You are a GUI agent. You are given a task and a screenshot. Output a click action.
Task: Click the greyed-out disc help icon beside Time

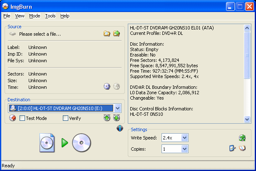coord(117,86)
